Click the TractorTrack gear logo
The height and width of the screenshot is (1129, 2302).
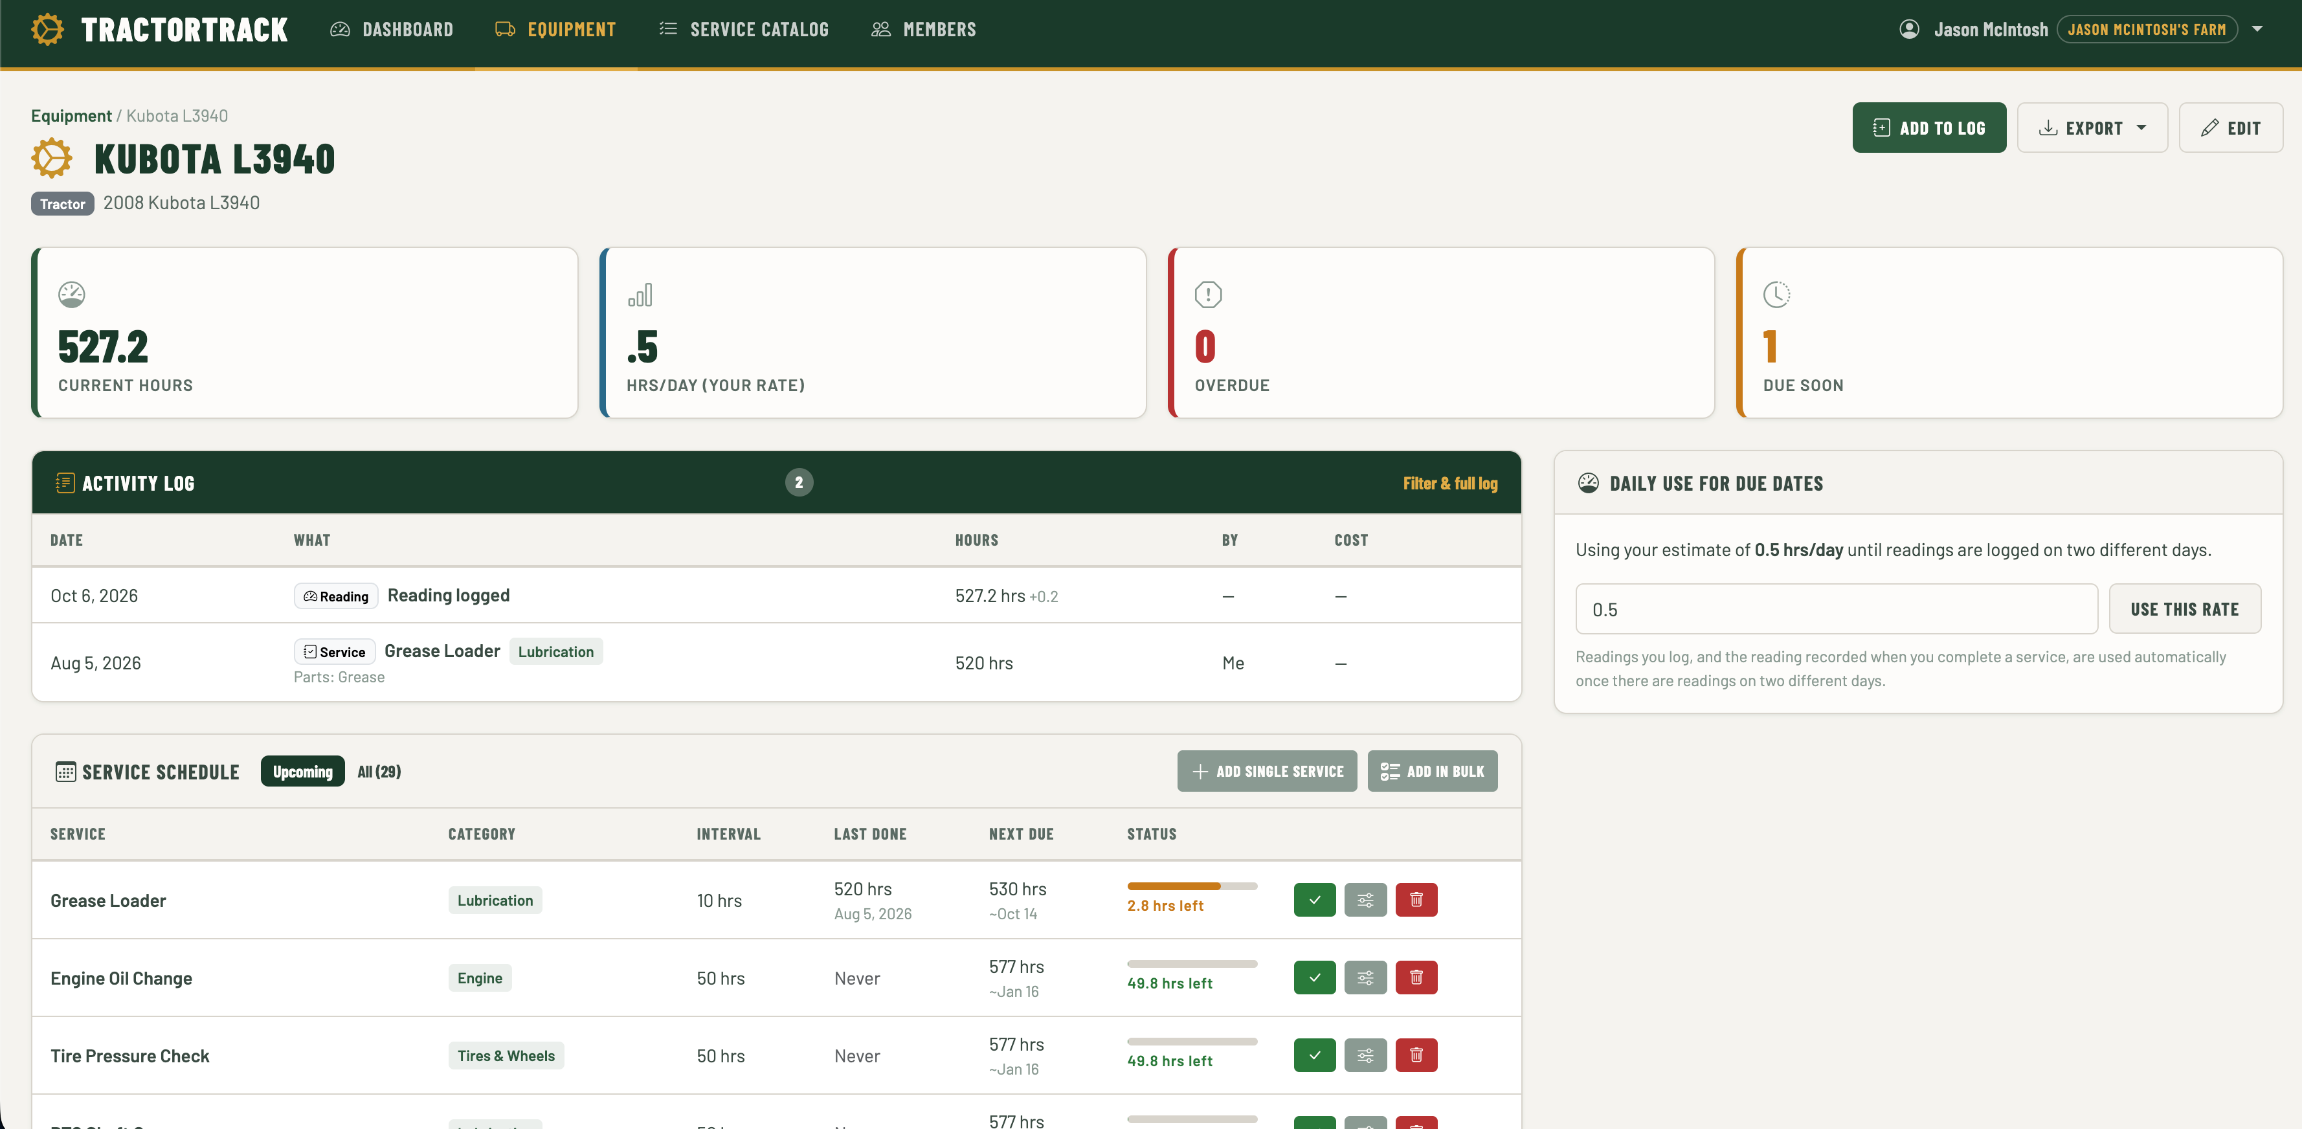coord(47,30)
